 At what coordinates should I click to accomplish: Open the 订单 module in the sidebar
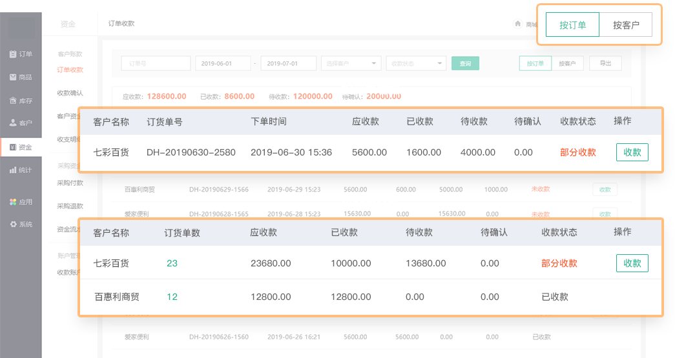(x=21, y=54)
